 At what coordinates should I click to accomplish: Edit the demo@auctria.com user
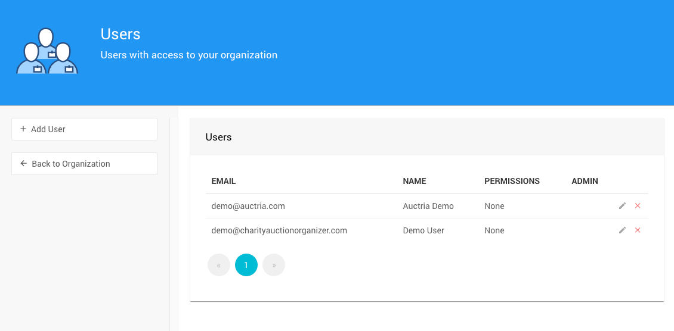coord(622,206)
